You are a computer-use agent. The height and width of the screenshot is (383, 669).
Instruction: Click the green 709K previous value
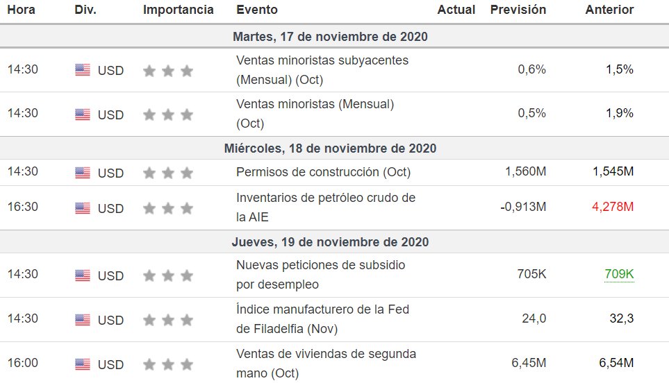click(619, 274)
